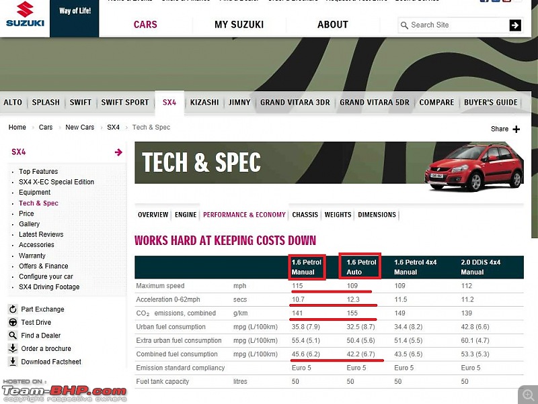
Task: Select the GRAND VITARA 3DR tab
Action: 295,103
